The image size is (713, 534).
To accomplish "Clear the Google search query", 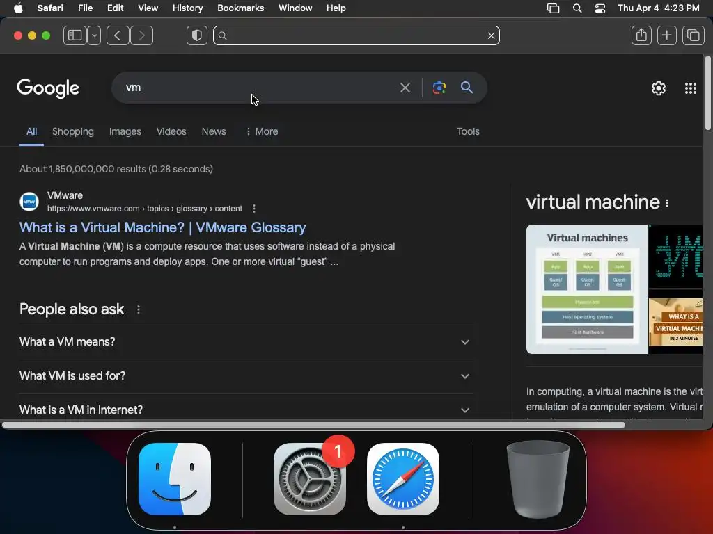I will [x=405, y=88].
